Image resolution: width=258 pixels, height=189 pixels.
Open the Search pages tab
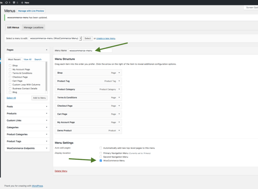point(38,59)
